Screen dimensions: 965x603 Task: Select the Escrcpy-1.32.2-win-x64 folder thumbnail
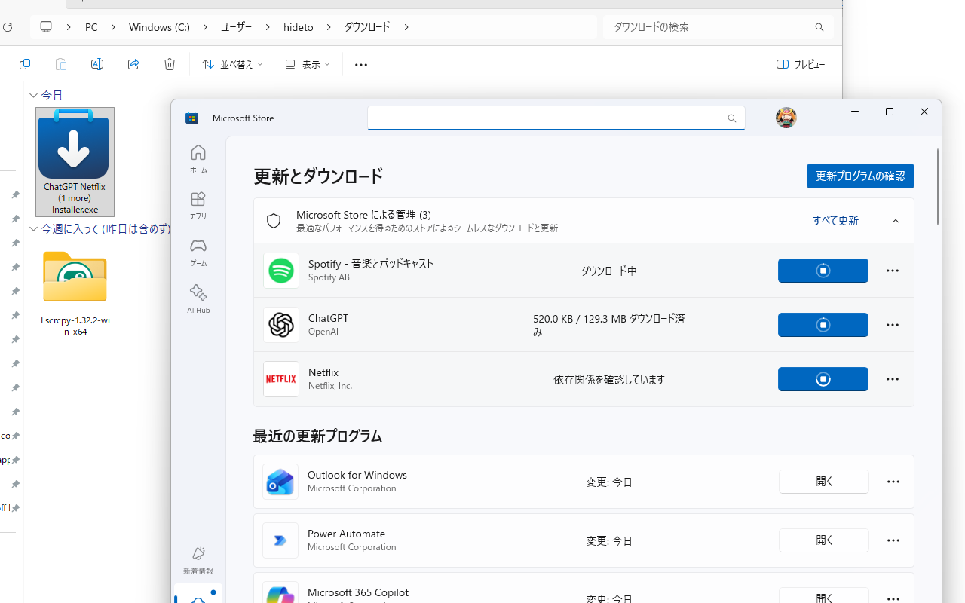click(74, 277)
